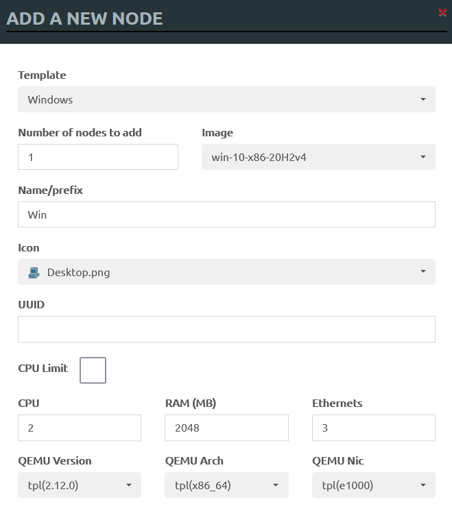Click the RAM (MB) field showing 2048
Image resolution: width=452 pixels, height=507 pixels.
coord(226,428)
